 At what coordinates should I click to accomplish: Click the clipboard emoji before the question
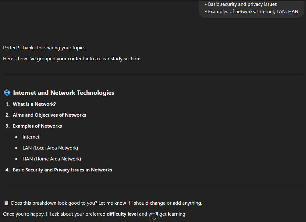(6, 203)
